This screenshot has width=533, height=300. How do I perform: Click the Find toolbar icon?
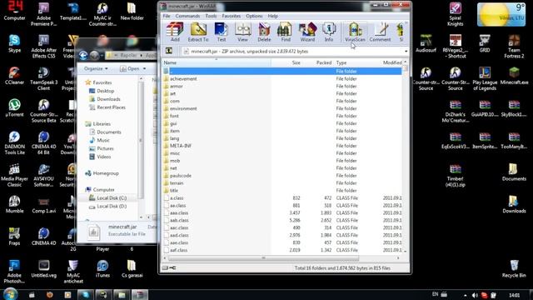pos(286,32)
